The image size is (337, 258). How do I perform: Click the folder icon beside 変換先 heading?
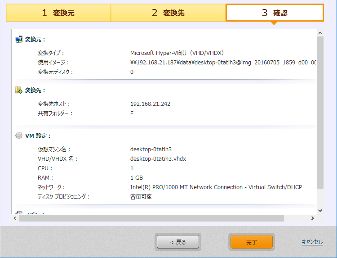coord(19,90)
